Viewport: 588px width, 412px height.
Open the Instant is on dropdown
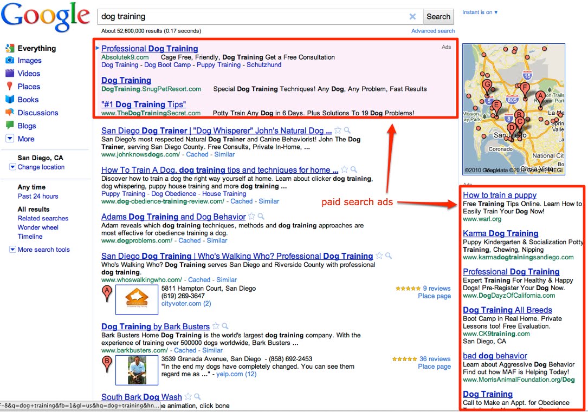pyautogui.click(x=480, y=12)
